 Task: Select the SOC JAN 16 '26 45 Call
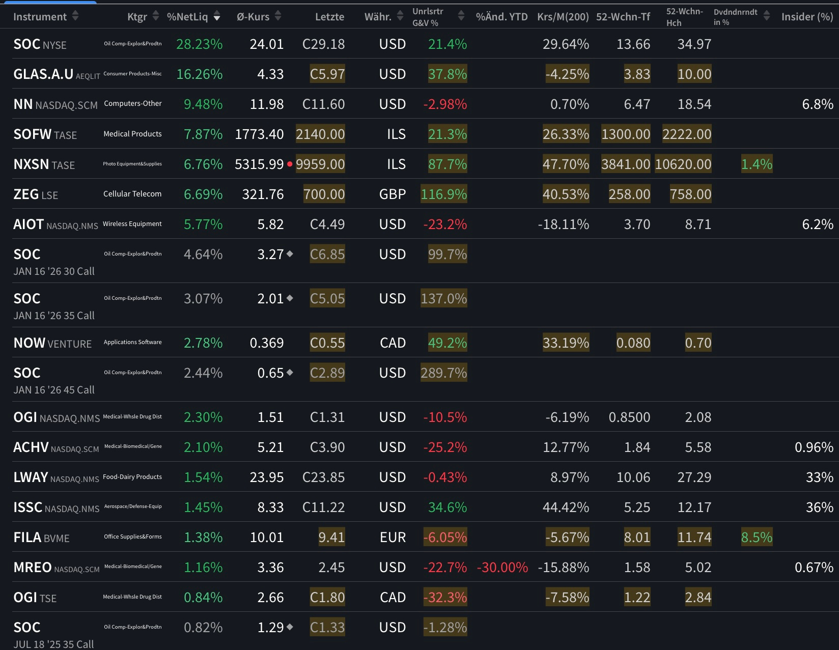54,381
